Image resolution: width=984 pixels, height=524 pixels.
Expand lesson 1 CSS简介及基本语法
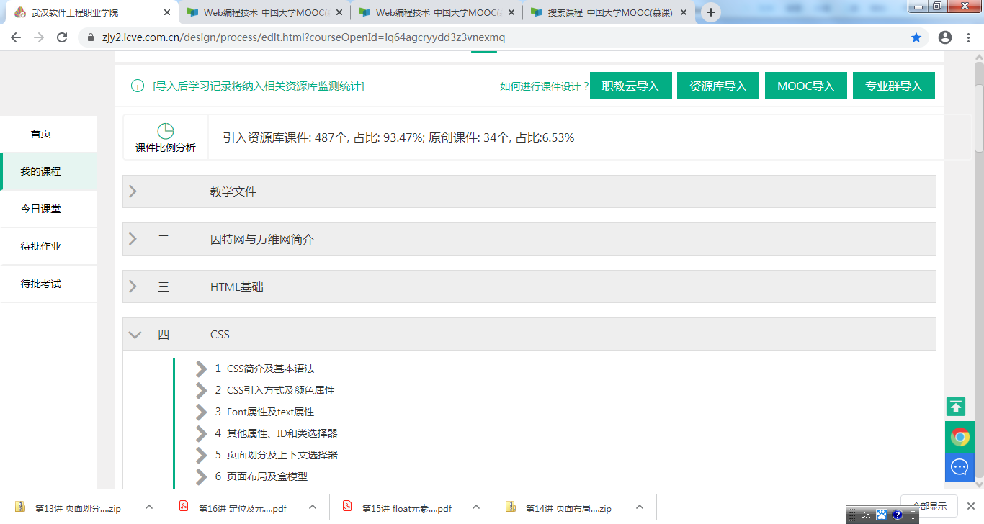(202, 369)
